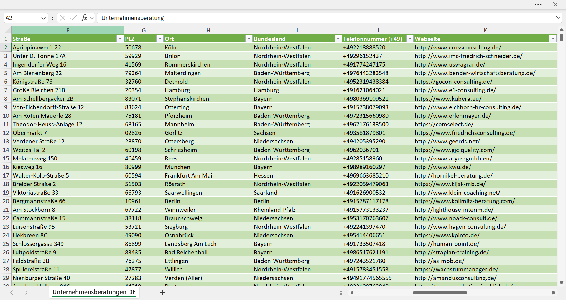Confirm the formula bar entry checkmark
566x300 pixels.
[x=73, y=18]
